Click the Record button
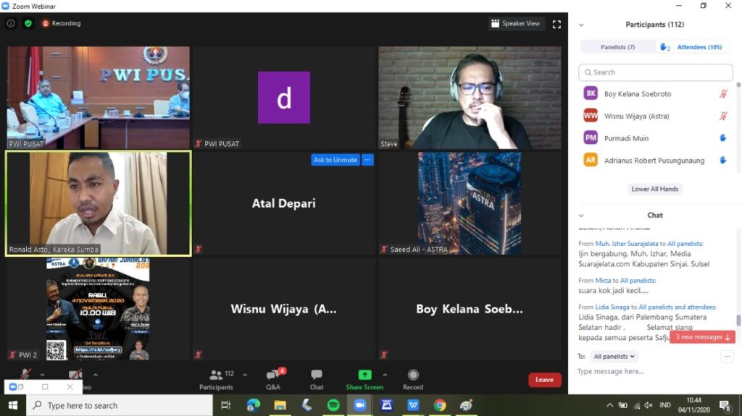The height and width of the screenshot is (416, 742). [x=412, y=380]
